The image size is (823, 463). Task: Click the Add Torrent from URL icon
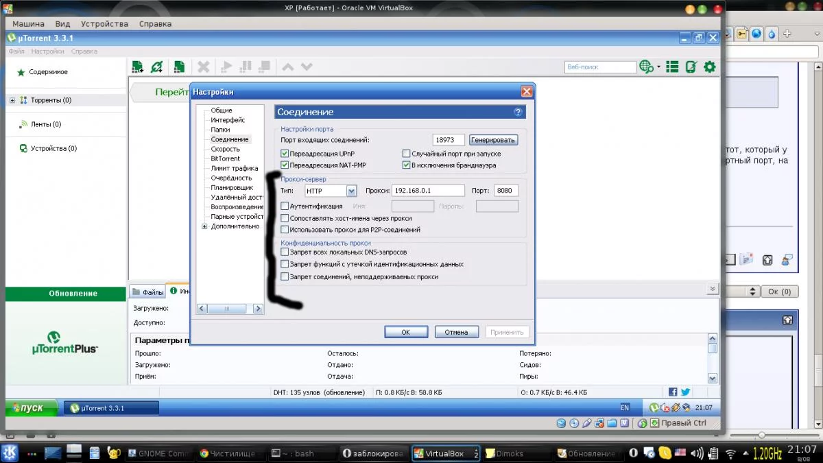click(158, 67)
